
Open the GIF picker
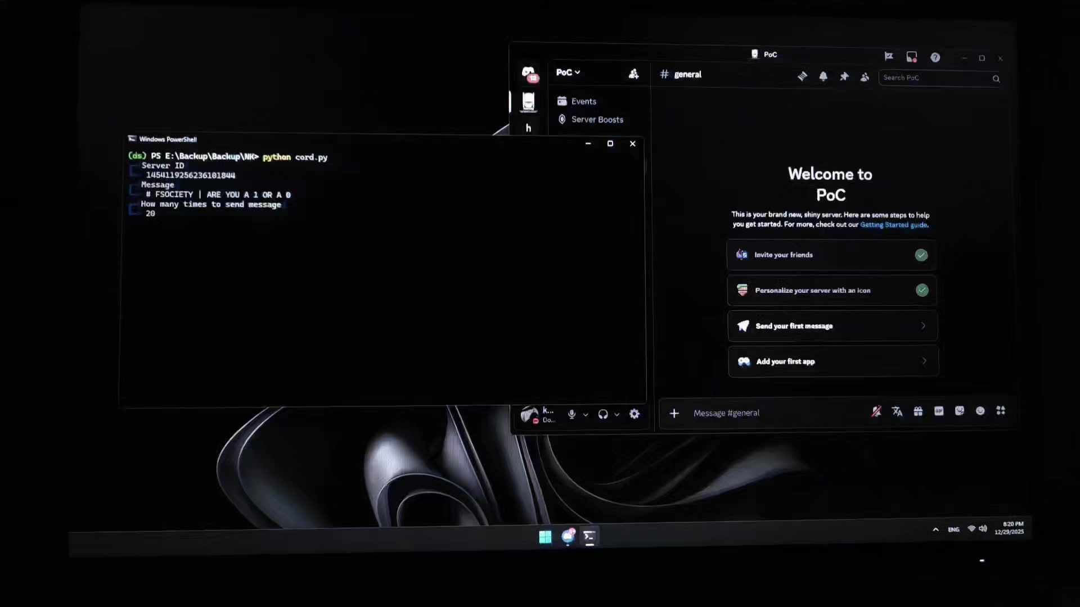(939, 411)
